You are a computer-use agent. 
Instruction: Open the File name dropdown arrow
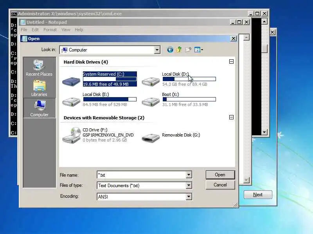[189, 175]
